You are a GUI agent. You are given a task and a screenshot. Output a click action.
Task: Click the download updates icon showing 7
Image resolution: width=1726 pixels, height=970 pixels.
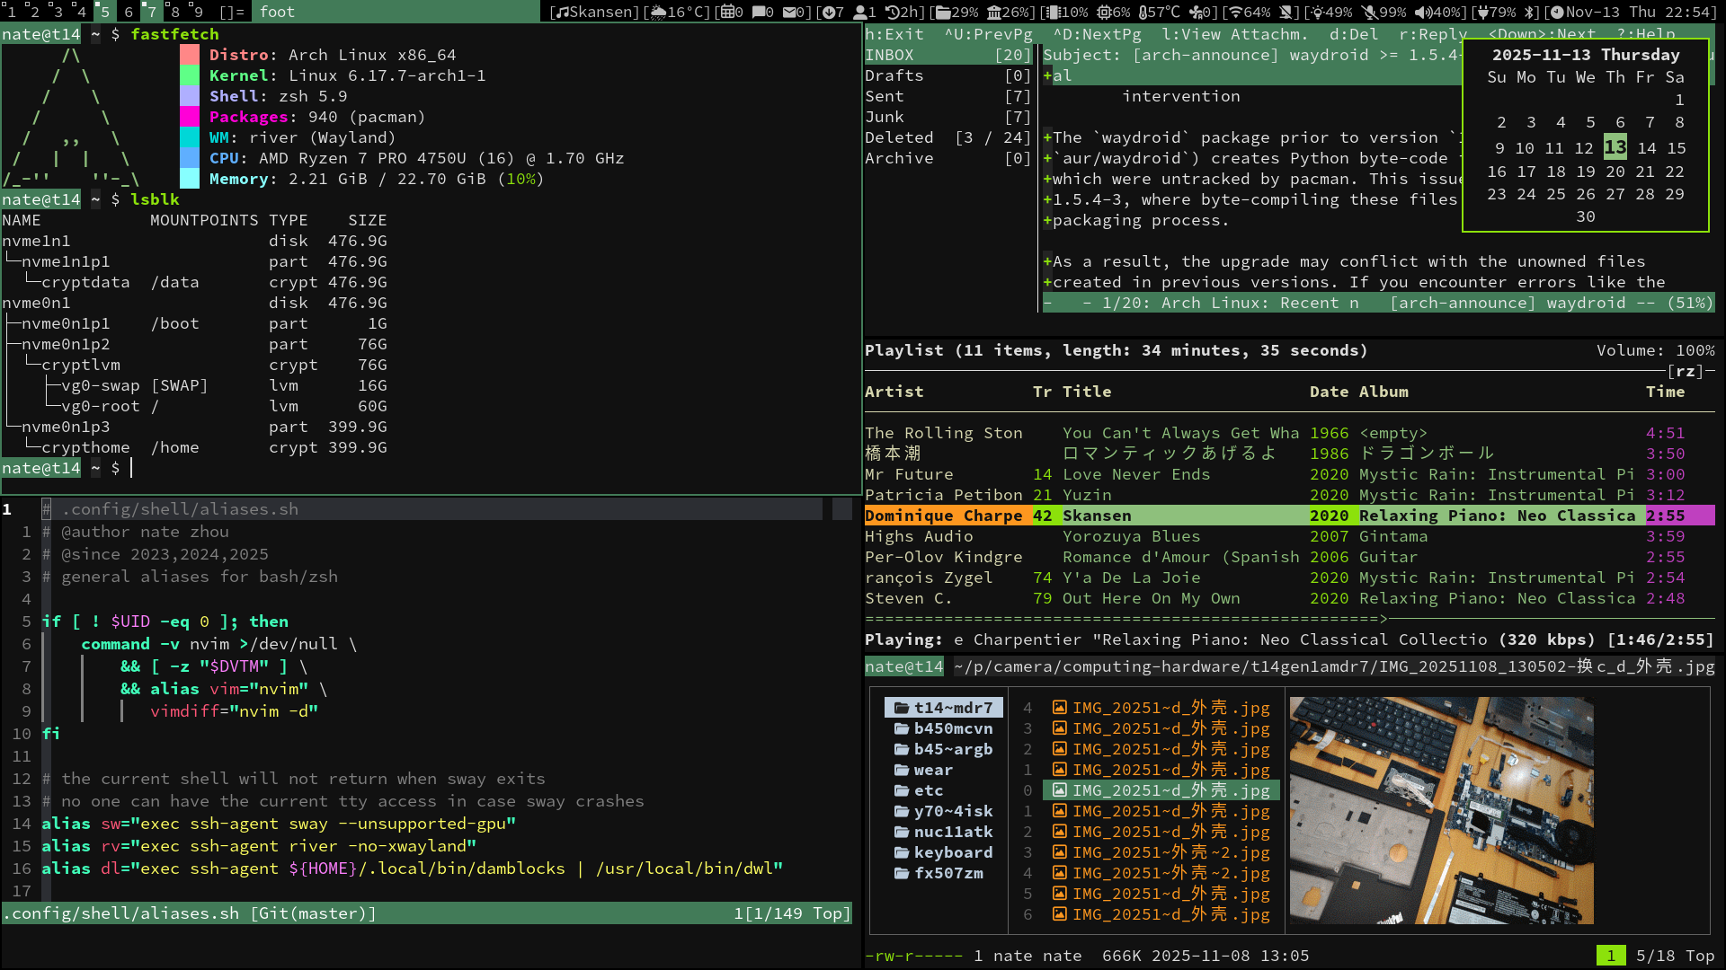coord(827,12)
